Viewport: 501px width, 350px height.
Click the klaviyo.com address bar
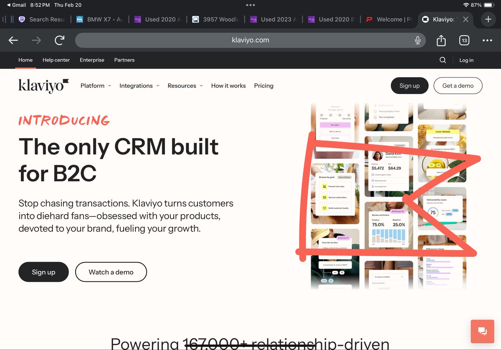pos(250,40)
